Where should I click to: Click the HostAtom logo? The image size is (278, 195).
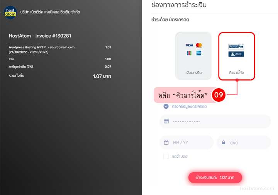tap(10, 12)
